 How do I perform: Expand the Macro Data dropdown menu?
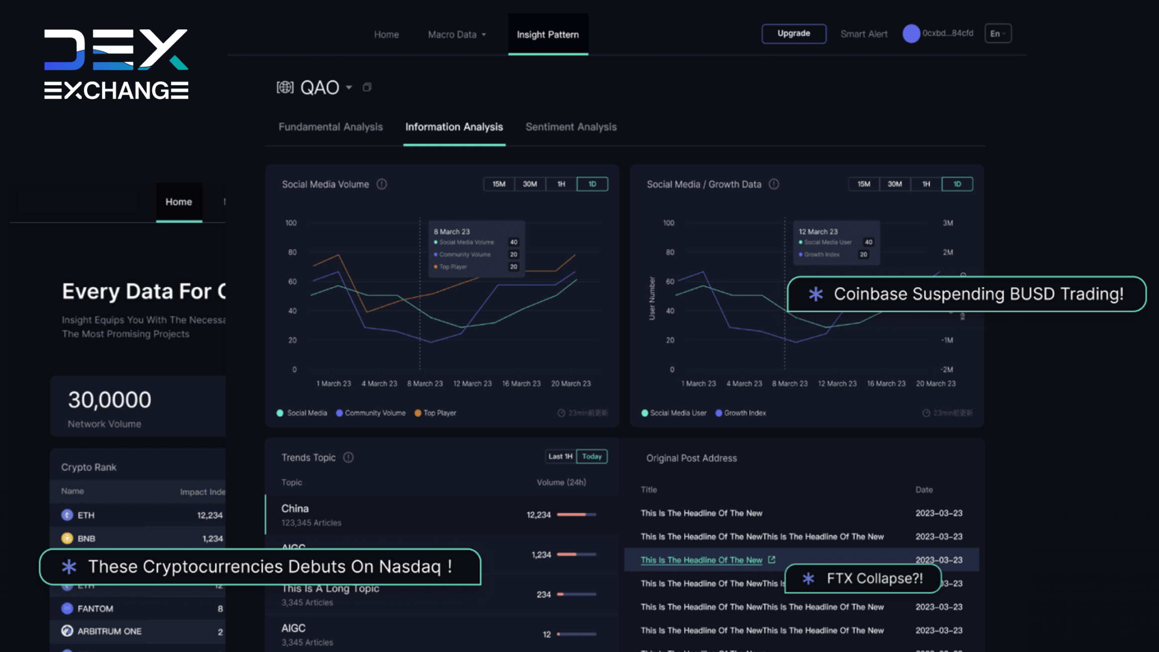tap(457, 35)
